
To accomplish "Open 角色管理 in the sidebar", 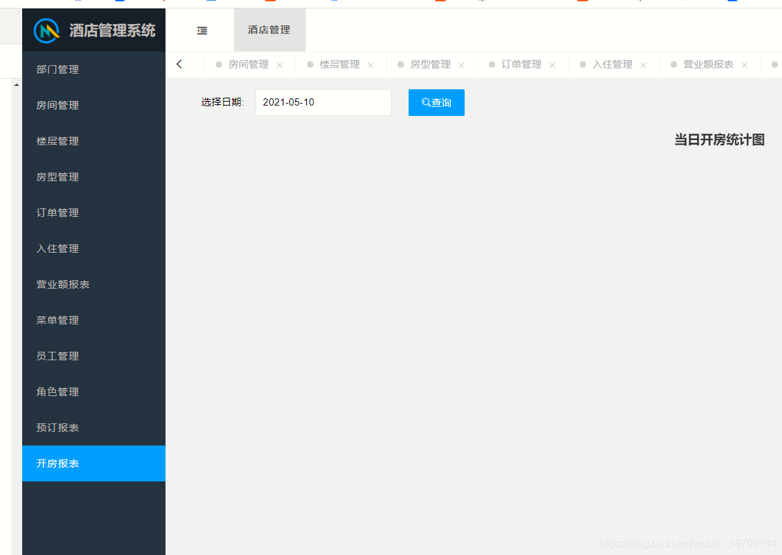I will click(94, 392).
